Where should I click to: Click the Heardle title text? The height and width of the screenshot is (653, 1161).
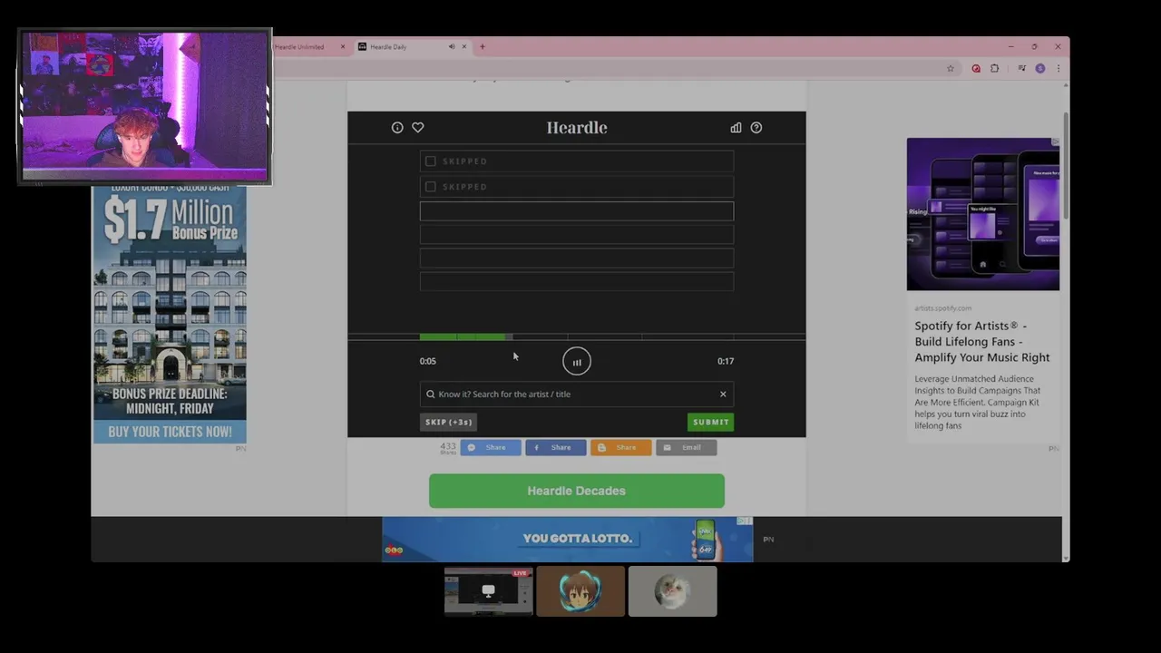click(x=577, y=128)
